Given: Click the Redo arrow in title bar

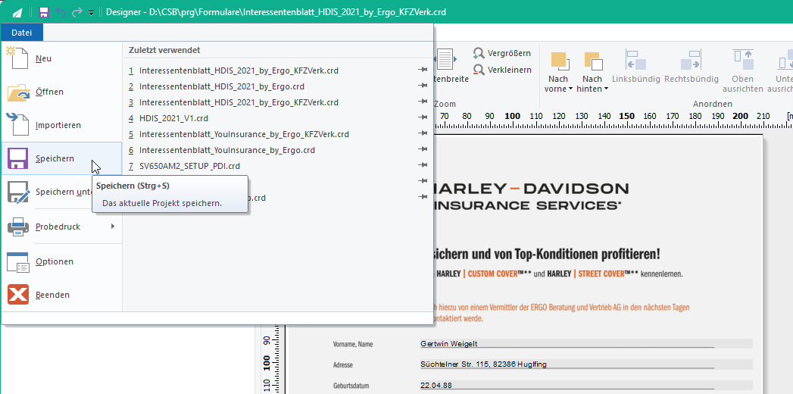Looking at the screenshot, I should pyautogui.click(x=76, y=11).
